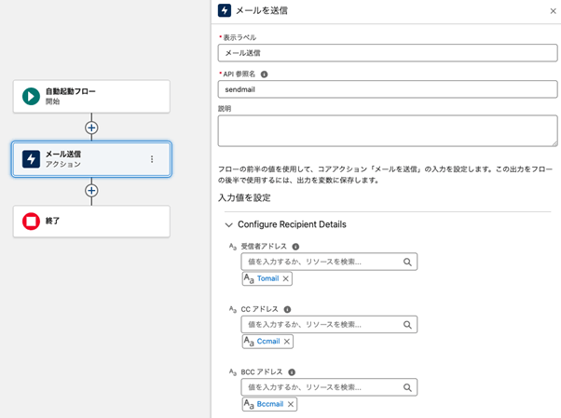
Task: Click the green Start flow play icon
Action: tap(31, 96)
